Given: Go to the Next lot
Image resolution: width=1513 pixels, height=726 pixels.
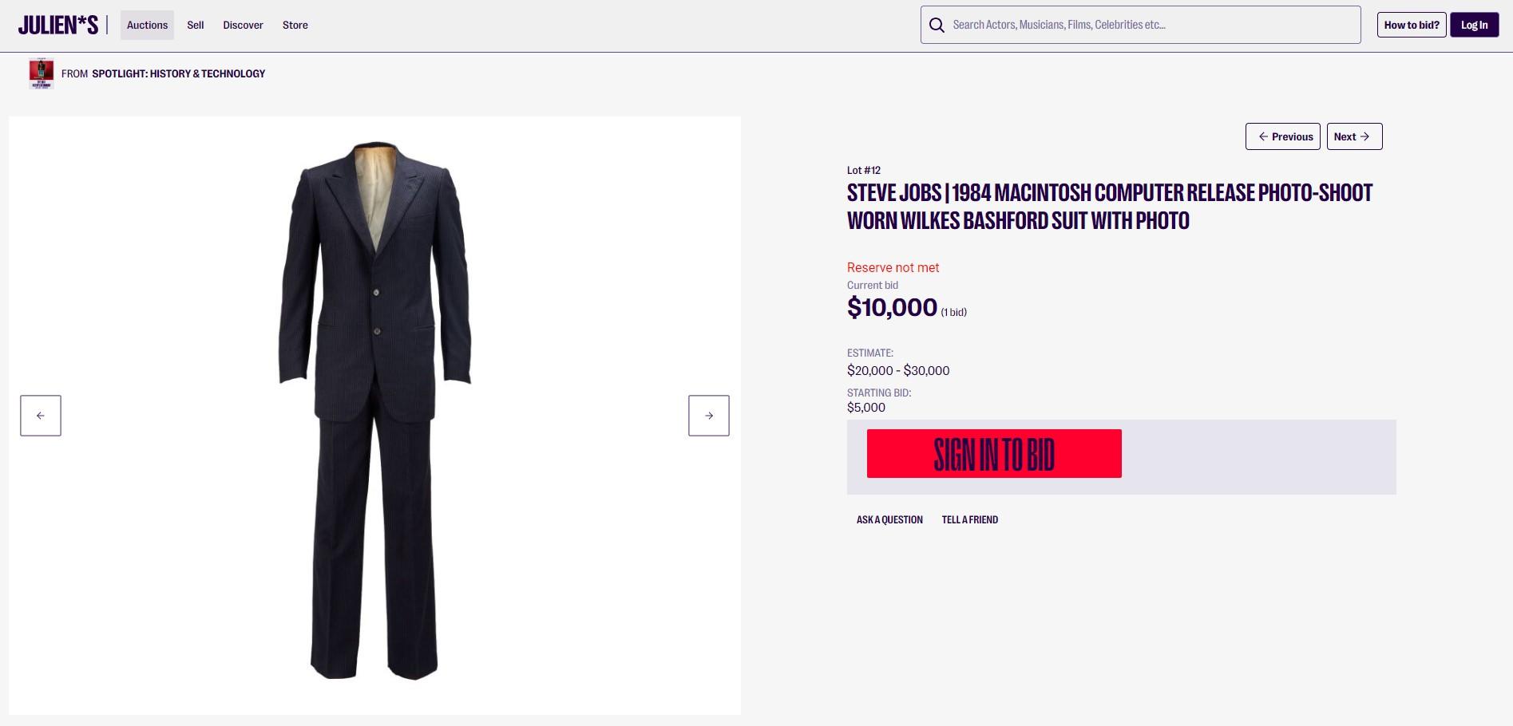Looking at the screenshot, I should (x=1354, y=136).
